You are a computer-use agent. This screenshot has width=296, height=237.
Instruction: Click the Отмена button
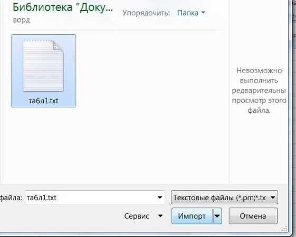point(253,216)
